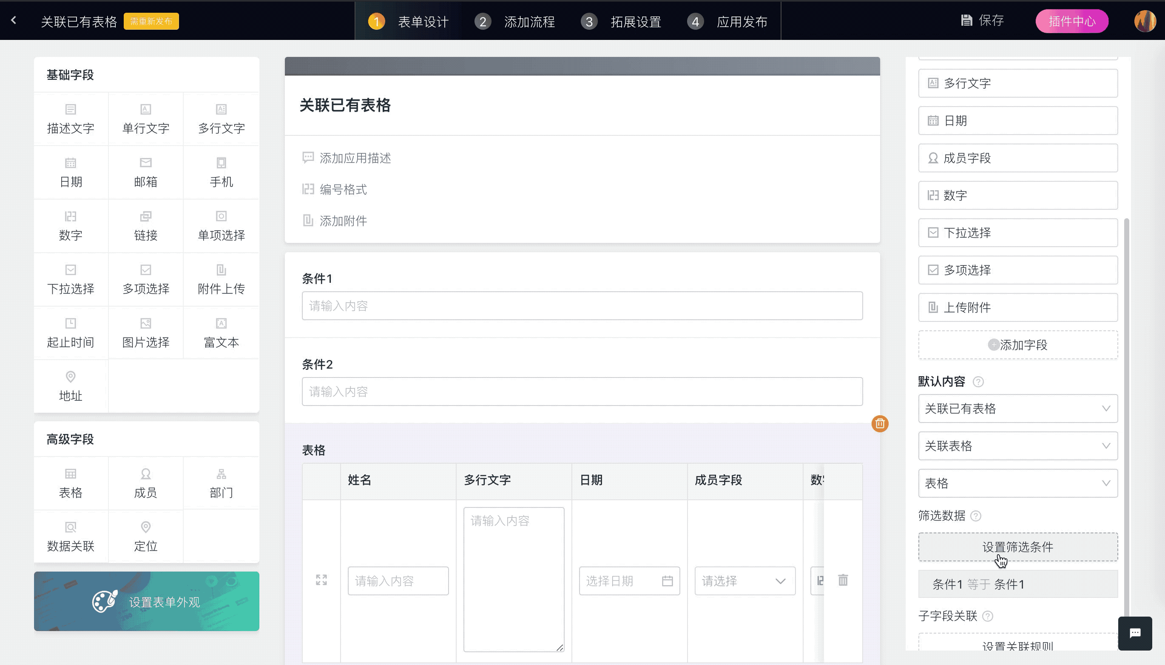The width and height of the screenshot is (1165, 665).
Task: Show help for 子字段关联
Action: pyautogui.click(x=988, y=617)
